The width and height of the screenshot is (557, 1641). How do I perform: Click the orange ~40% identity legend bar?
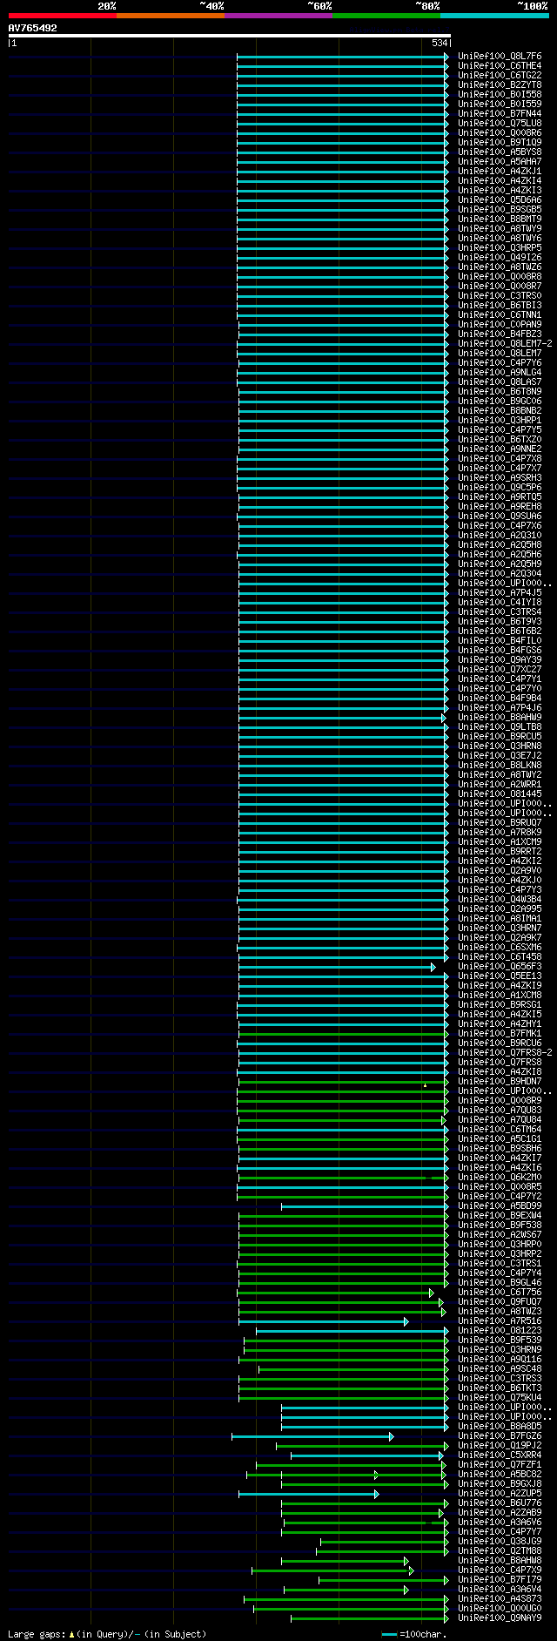coord(171,16)
